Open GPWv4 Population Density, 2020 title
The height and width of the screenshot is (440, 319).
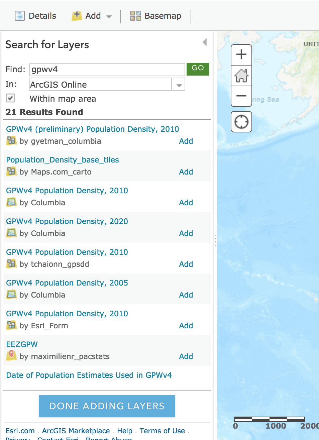(x=67, y=221)
